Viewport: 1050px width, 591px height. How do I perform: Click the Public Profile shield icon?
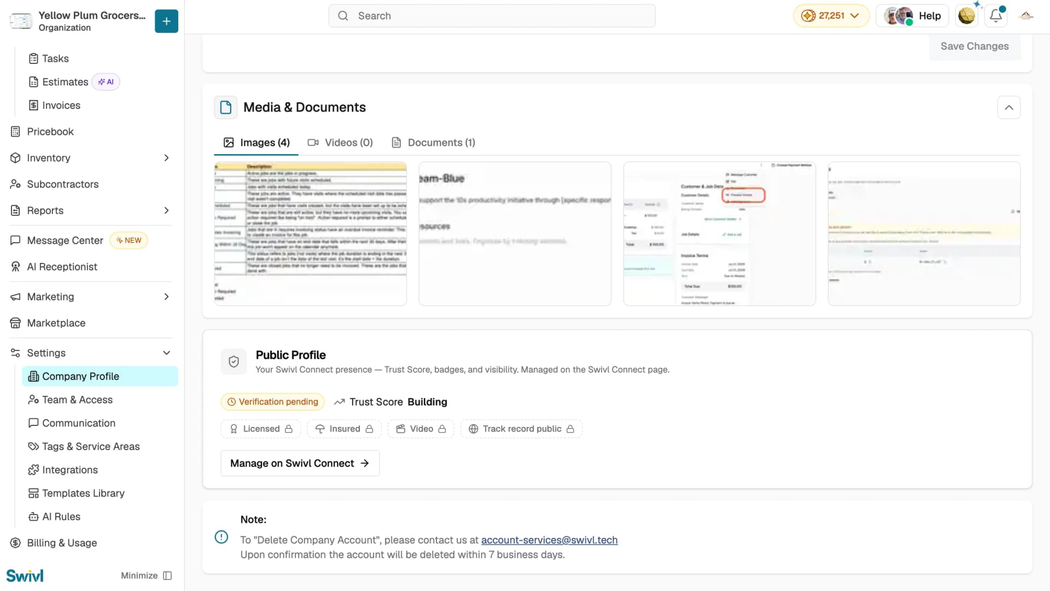pyautogui.click(x=234, y=362)
